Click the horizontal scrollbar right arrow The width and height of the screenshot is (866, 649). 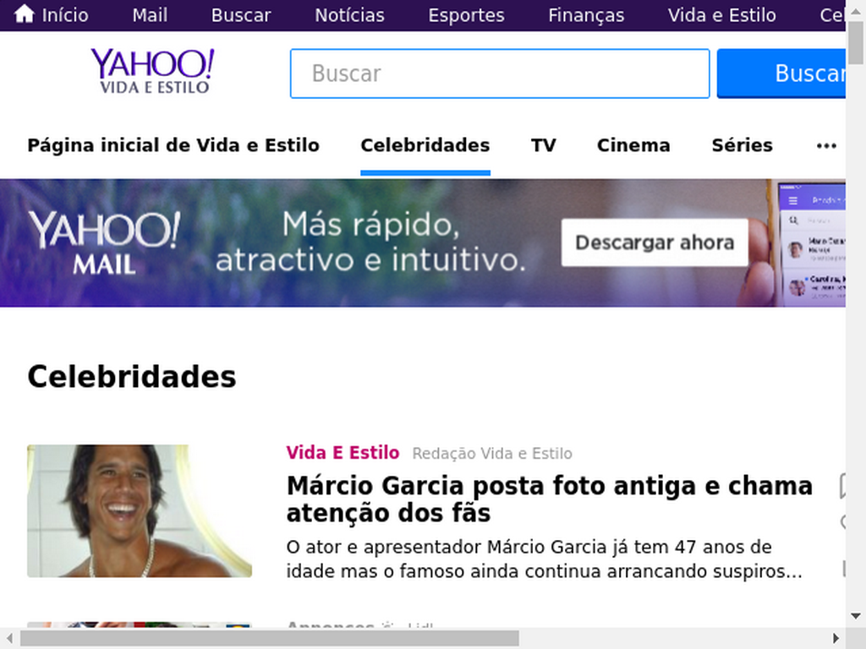pyautogui.click(x=836, y=638)
